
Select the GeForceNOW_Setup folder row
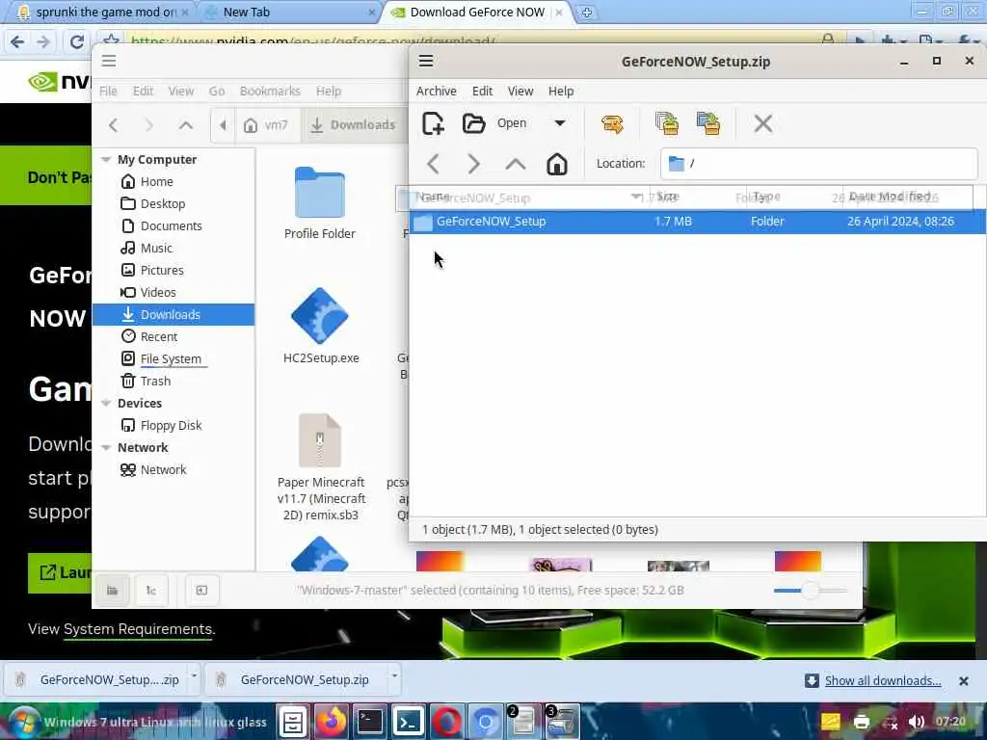pos(698,222)
